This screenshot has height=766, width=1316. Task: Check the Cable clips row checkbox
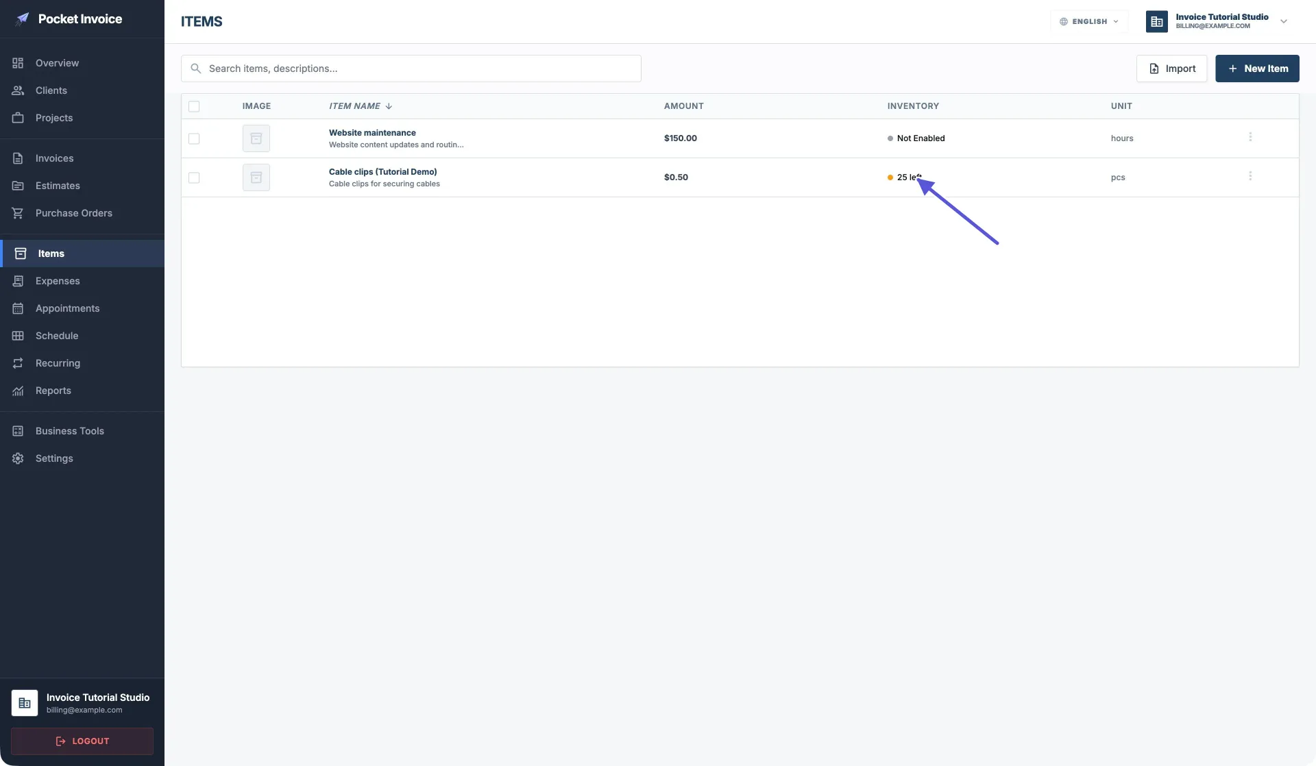point(194,177)
